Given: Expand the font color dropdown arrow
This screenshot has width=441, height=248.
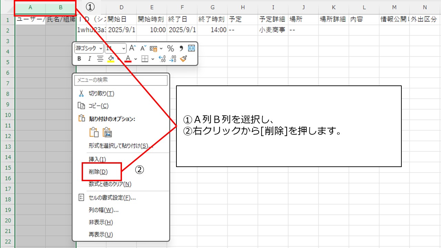Looking at the screenshot, I should pos(136,59).
